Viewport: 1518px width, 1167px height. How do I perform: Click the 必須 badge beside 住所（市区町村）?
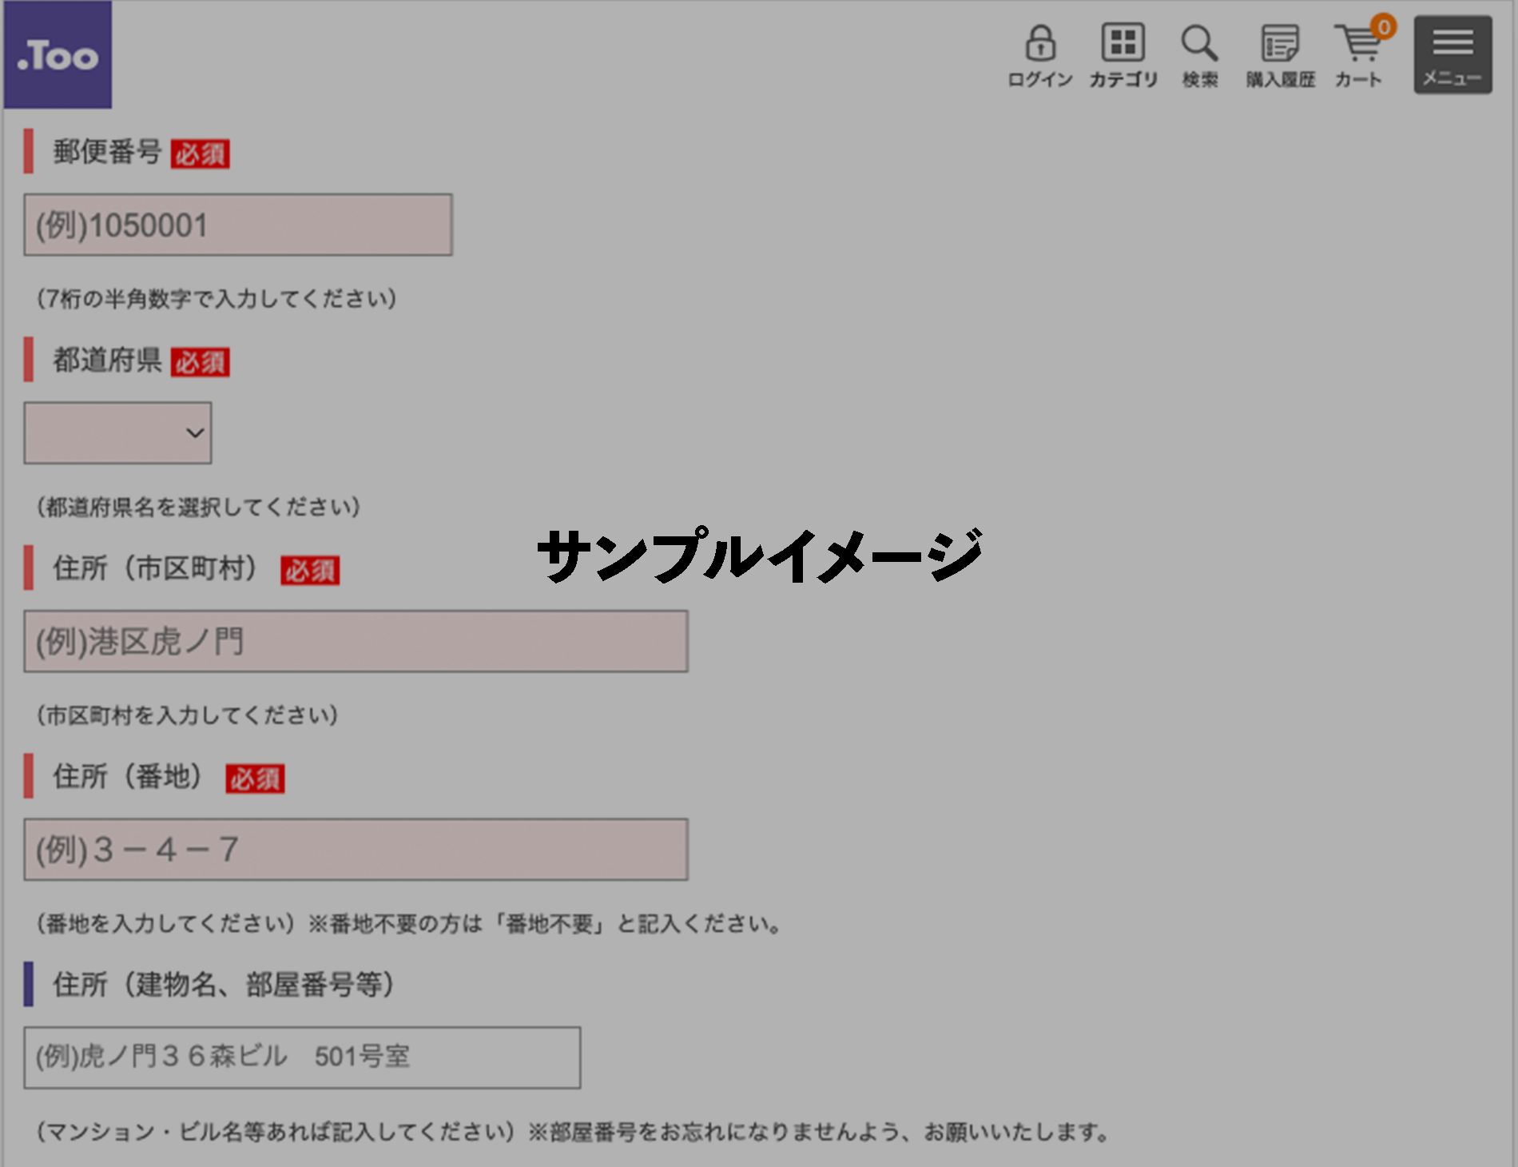point(310,571)
